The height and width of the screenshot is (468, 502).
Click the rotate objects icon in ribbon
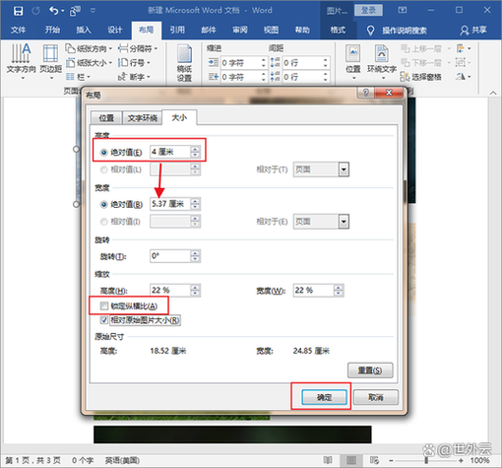464,77
